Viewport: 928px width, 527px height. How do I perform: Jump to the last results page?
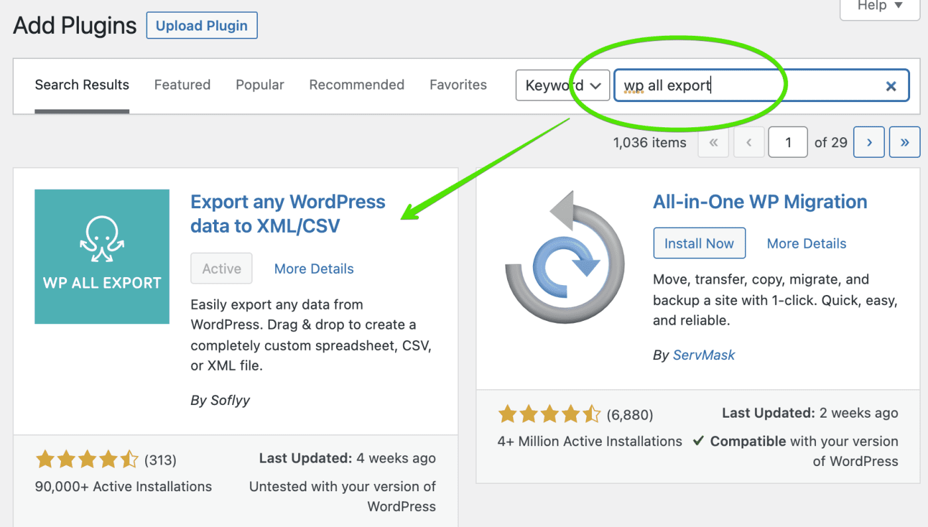tap(905, 142)
